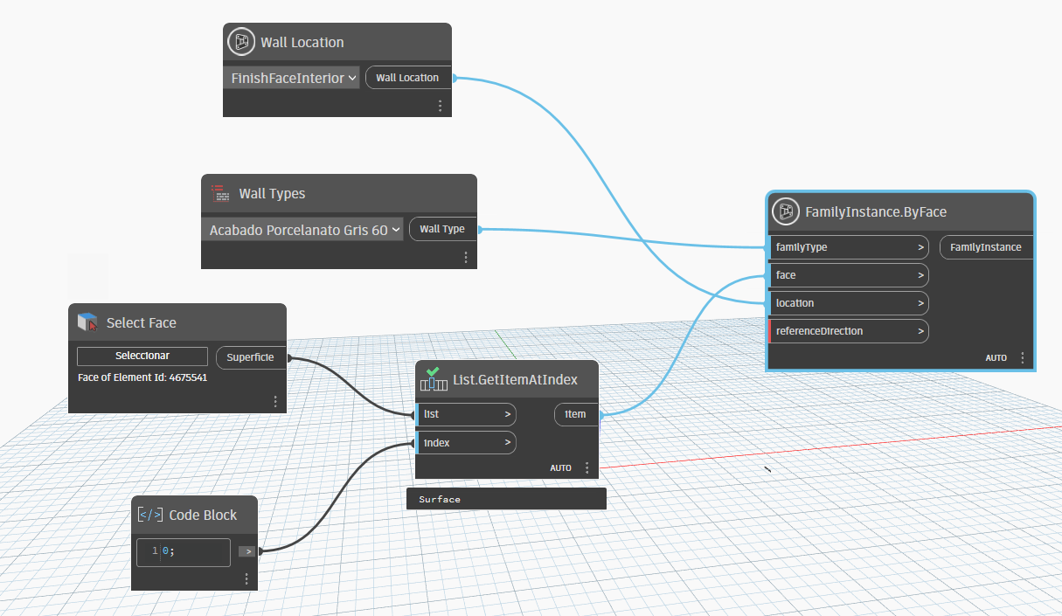Viewport: 1062px width, 616px height.
Task: Click AUTO lacing on List.GetItemAtIndex node
Action: click(561, 468)
